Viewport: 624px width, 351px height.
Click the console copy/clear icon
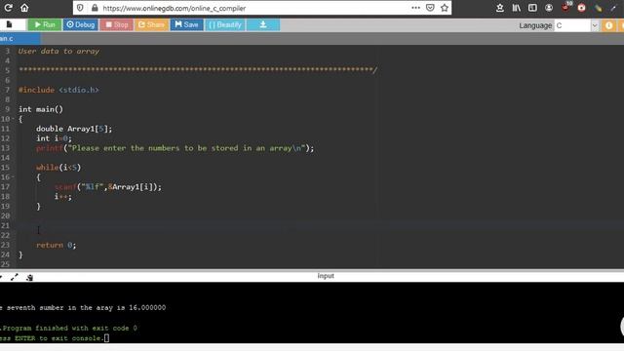pyautogui.click(x=29, y=277)
